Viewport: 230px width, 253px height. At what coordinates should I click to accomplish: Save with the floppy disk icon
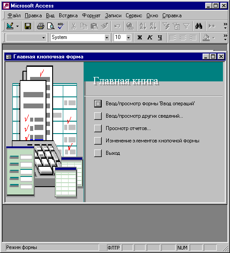click(28, 26)
